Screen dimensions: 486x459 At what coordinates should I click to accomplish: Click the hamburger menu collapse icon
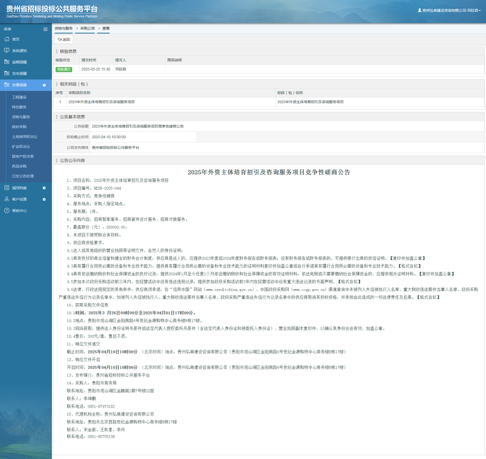click(x=45, y=29)
